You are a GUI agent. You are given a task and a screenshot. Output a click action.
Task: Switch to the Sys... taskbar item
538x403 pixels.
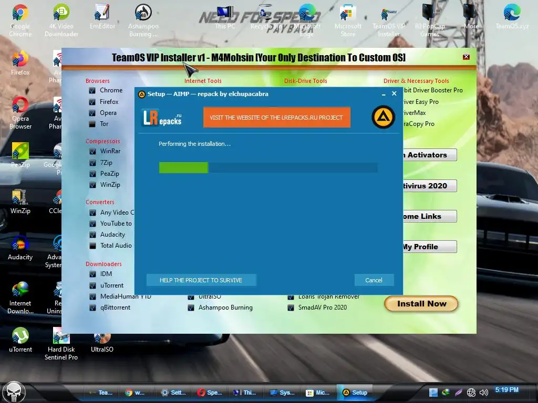coord(282,393)
